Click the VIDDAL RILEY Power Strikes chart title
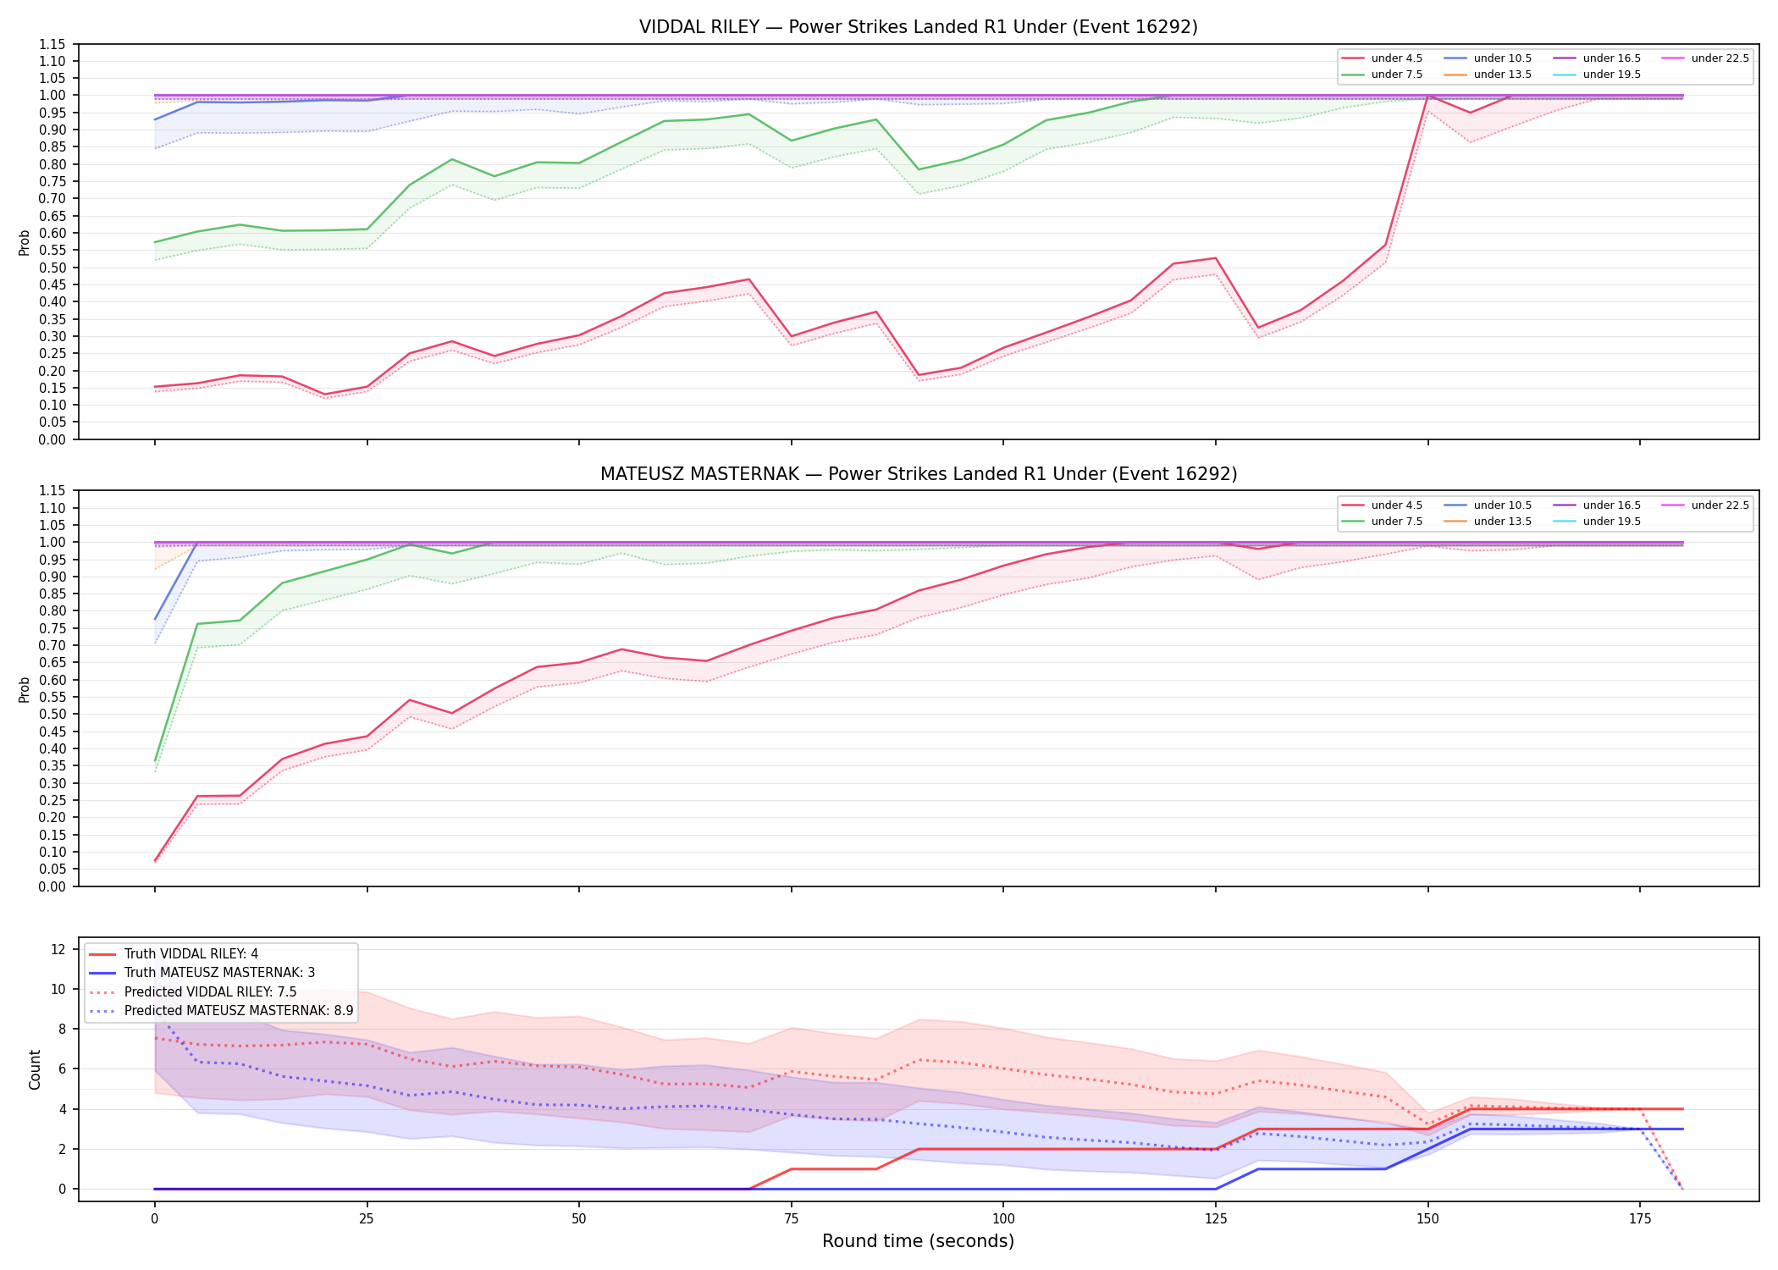Image resolution: width=1778 pixels, height=1270 pixels. point(919,27)
